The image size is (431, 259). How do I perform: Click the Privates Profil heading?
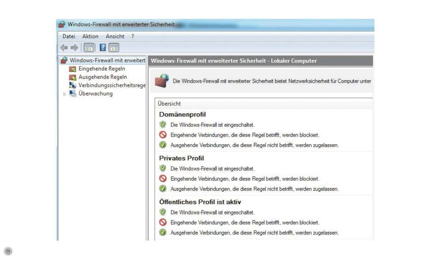tap(181, 158)
